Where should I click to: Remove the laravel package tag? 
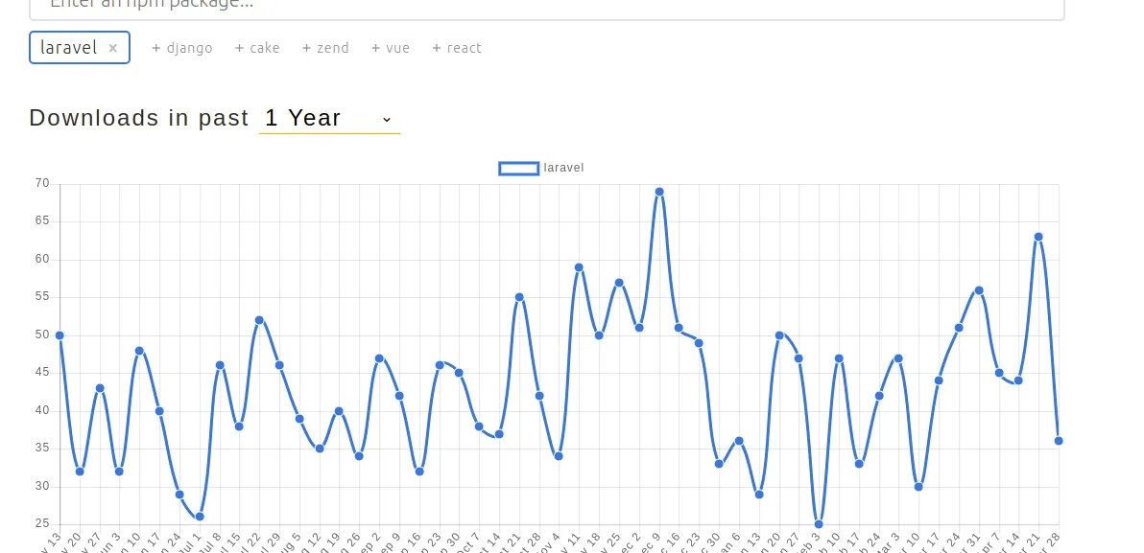[113, 48]
